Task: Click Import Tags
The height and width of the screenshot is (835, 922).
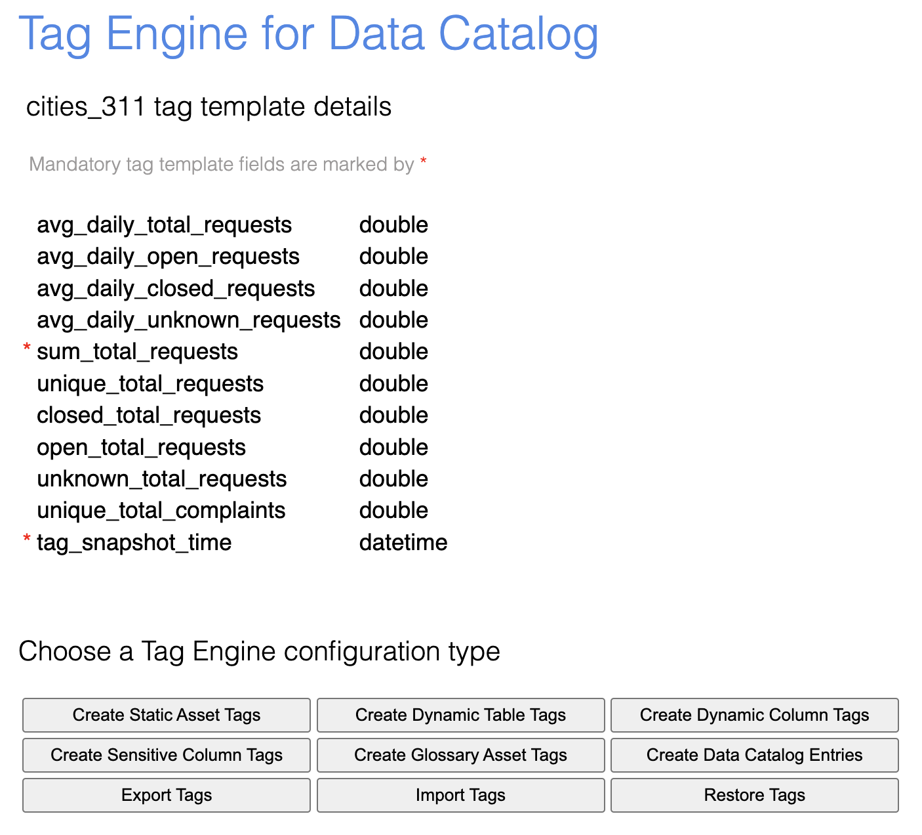Action: (x=460, y=795)
